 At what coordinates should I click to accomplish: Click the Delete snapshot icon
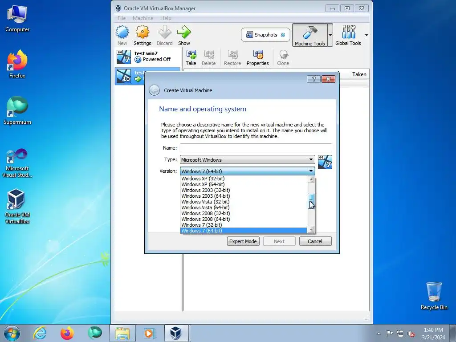pyautogui.click(x=209, y=57)
